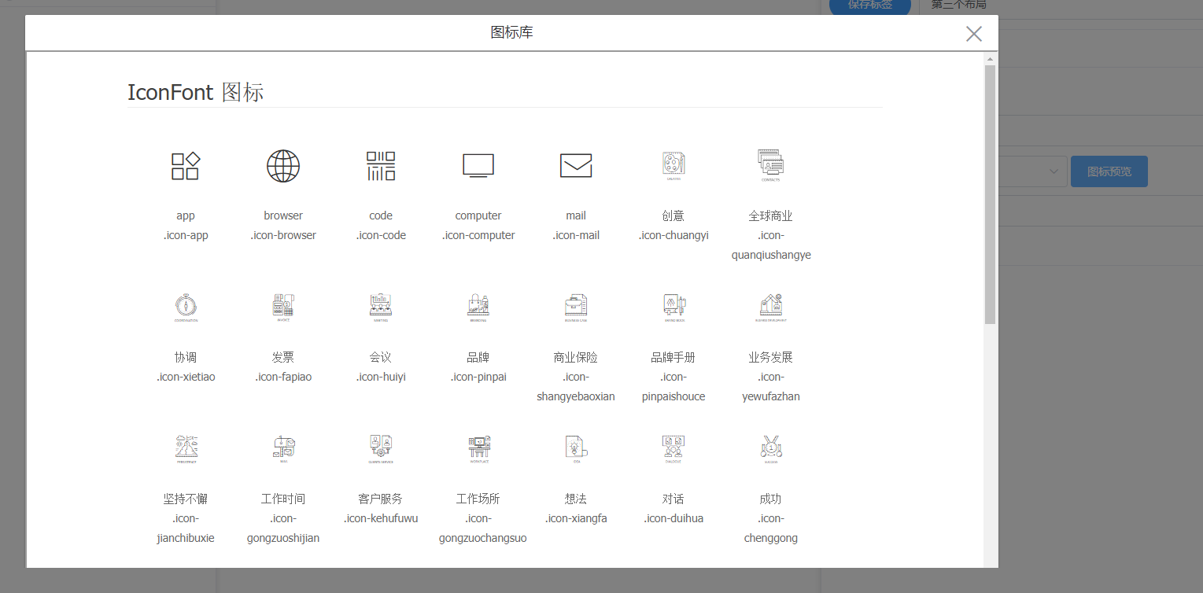Click the .icon-app class text

pos(186,235)
